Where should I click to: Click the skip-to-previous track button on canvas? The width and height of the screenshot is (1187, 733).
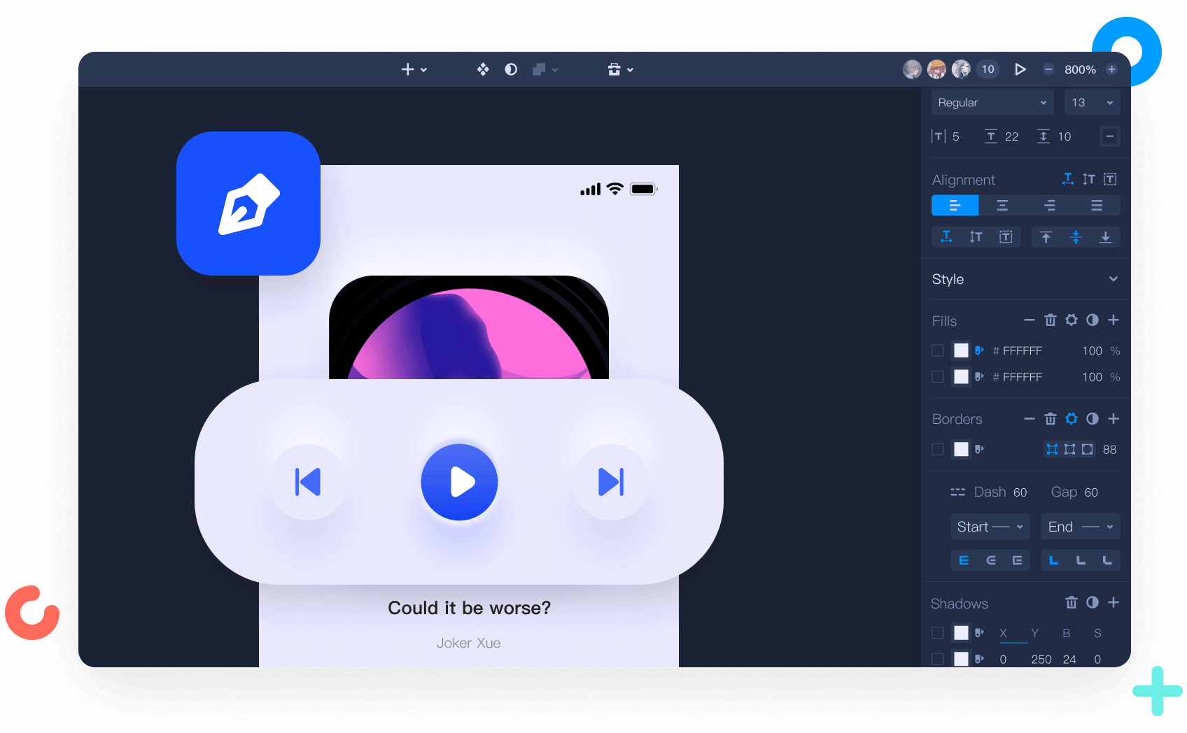pyautogui.click(x=308, y=482)
